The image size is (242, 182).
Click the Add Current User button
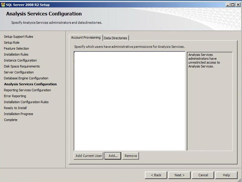89,156
